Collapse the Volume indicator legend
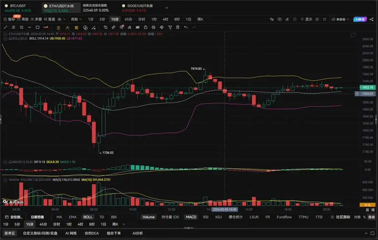The image size is (378, 240). point(5,180)
